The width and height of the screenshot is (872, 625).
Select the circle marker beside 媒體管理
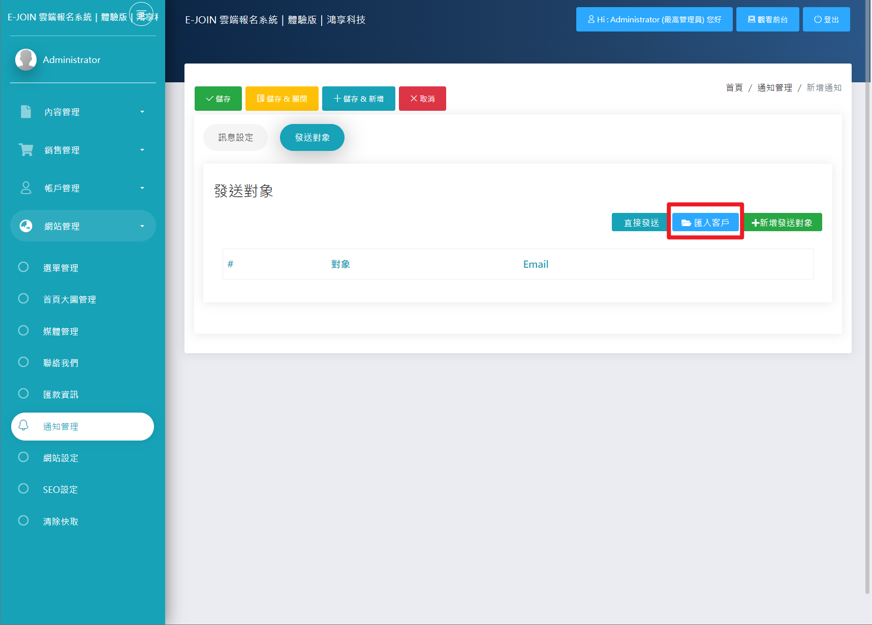(x=23, y=331)
